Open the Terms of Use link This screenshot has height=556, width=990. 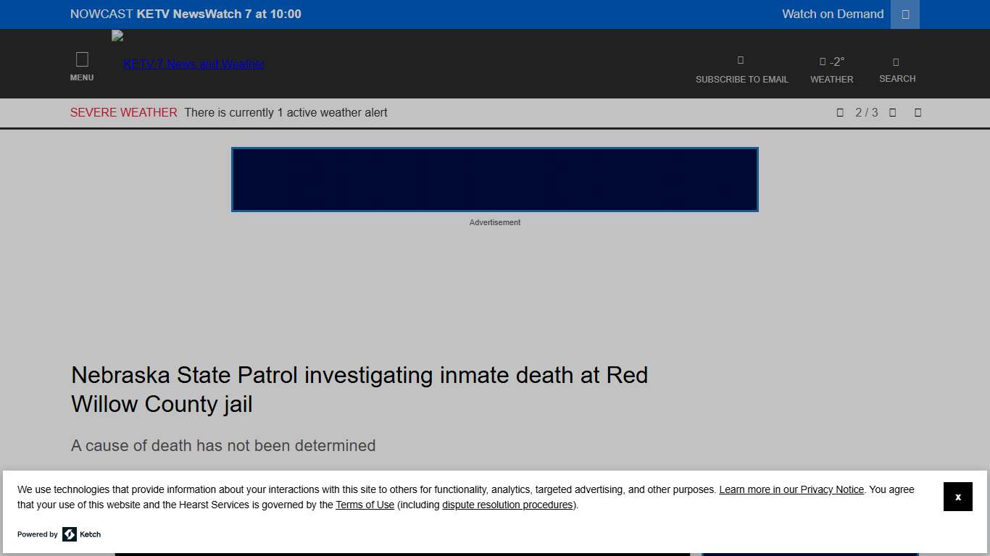pyautogui.click(x=365, y=505)
